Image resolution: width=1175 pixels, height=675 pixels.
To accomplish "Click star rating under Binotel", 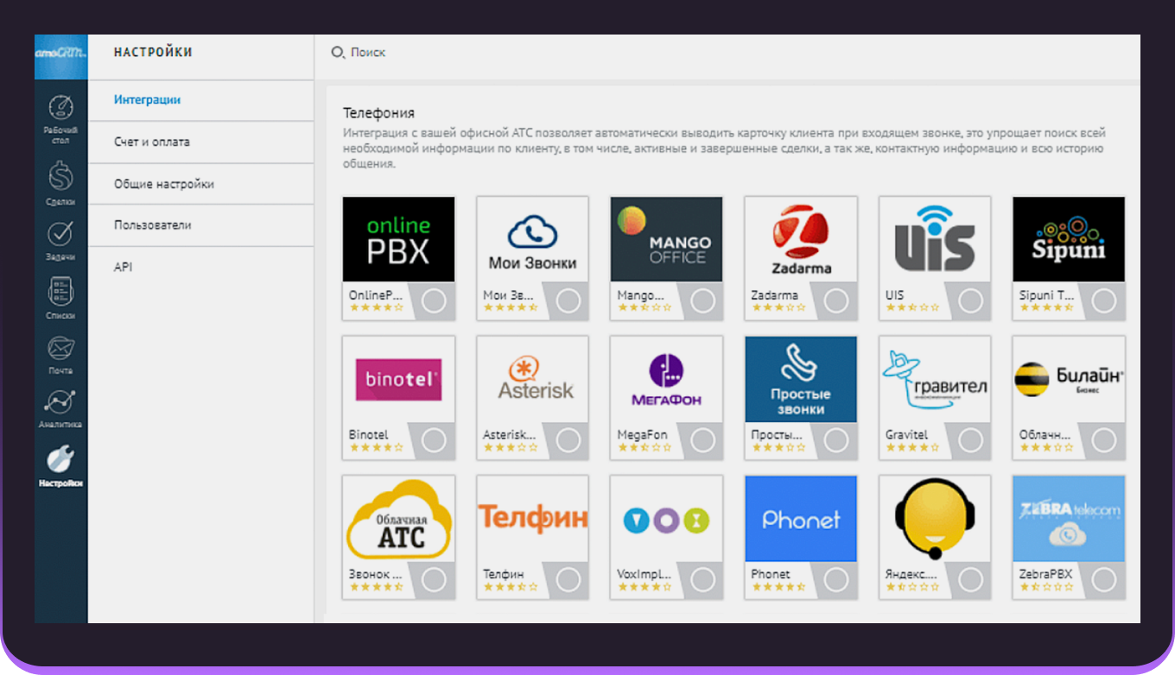I will pyautogui.click(x=376, y=447).
